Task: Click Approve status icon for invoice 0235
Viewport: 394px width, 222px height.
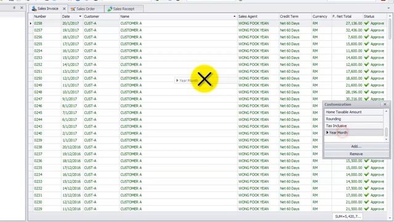Action: [367, 167]
